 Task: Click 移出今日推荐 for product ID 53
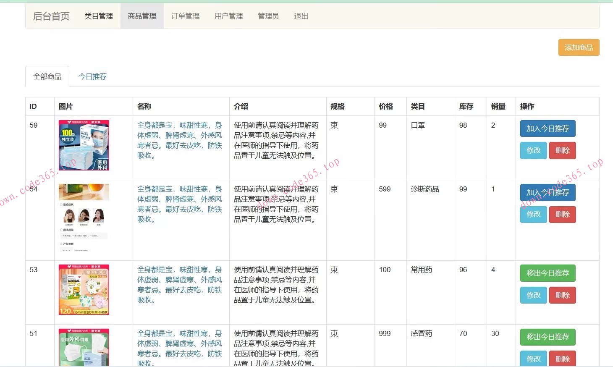[548, 273]
